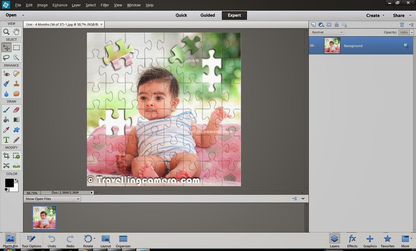
Task: Toggle the Effects panel
Action: pos(352,241)
